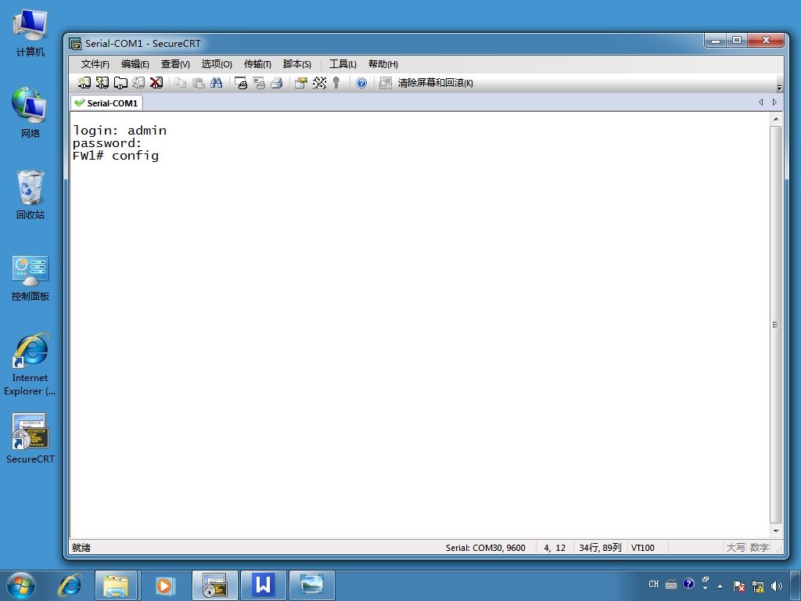Switch to SecureCRT taskbar button
Screen dimensions: 801x601
click(214, 585)
